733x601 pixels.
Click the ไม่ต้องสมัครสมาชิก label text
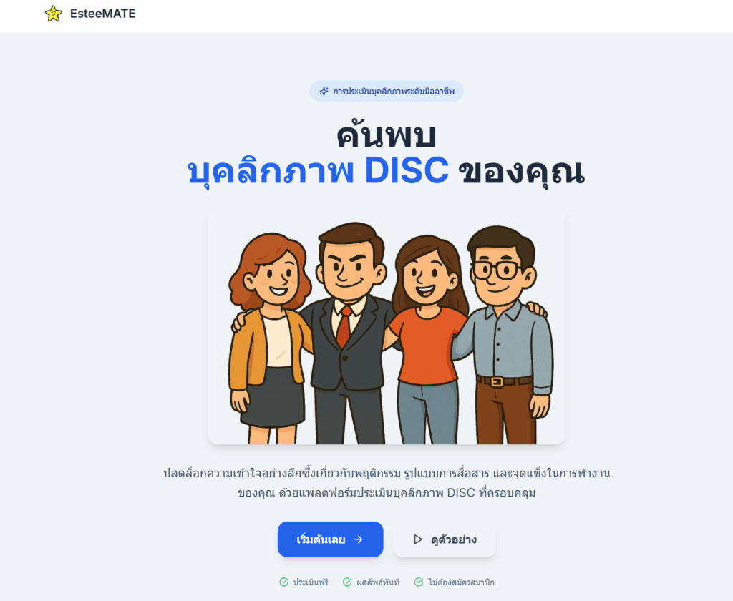[x=461, y=582]
